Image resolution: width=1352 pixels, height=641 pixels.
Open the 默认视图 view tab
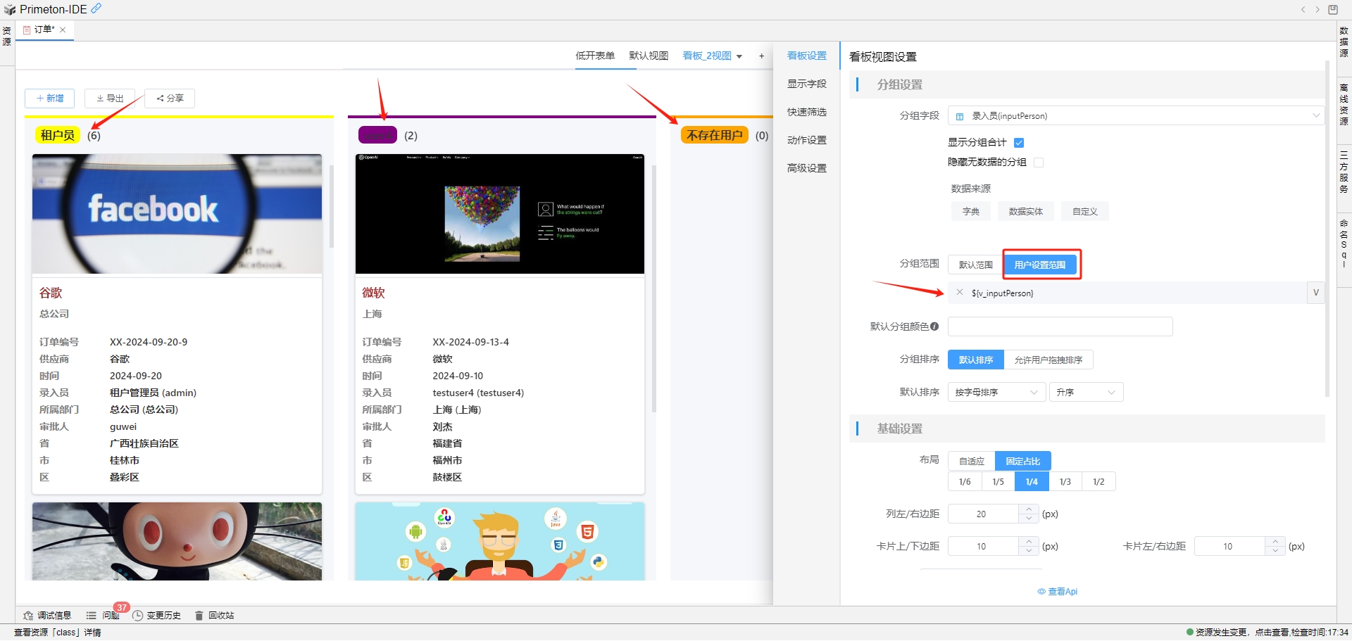[648, 56]
